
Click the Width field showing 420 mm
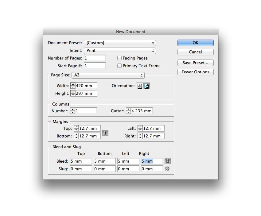point(86,86)
